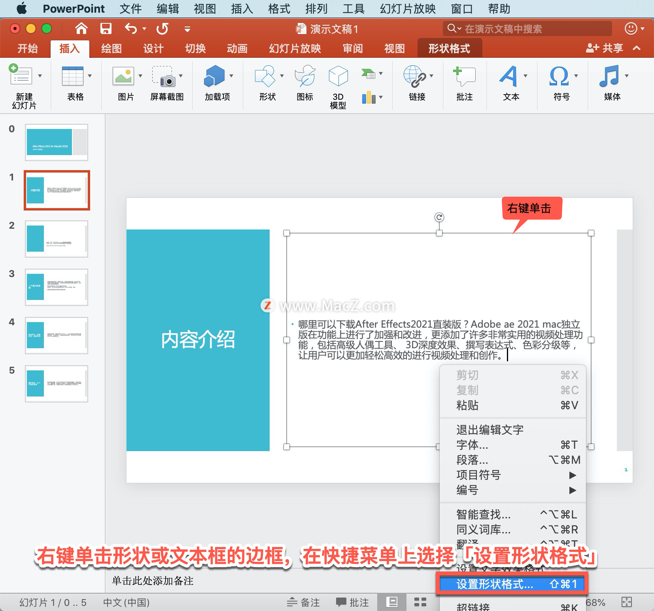Open the Text insert icon
Screen dimensions: 654x611
point(508,76)
